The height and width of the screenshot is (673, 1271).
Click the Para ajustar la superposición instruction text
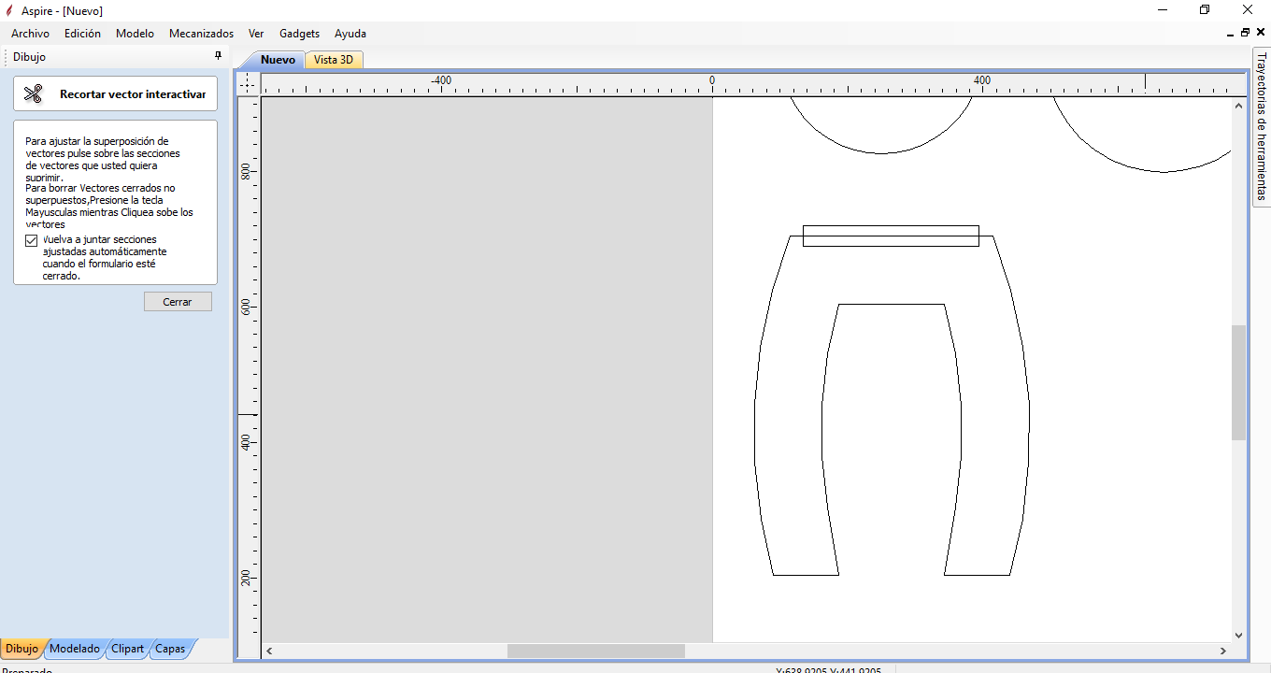[x=103, y=159]
